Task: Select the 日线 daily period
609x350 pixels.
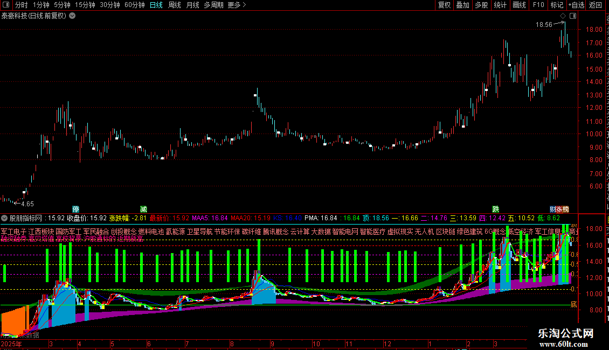Action: 156,5
